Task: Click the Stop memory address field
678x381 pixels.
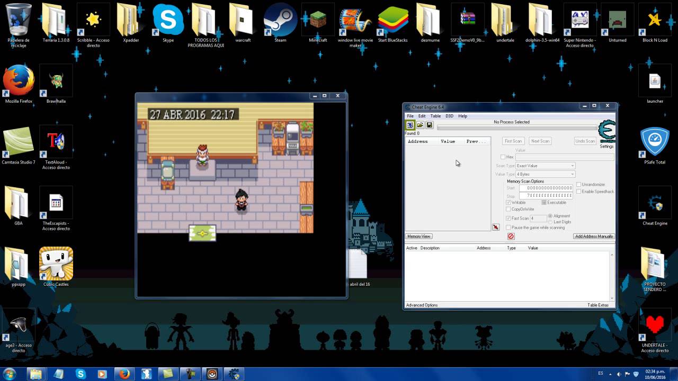Action: click(x=546, y=196)
